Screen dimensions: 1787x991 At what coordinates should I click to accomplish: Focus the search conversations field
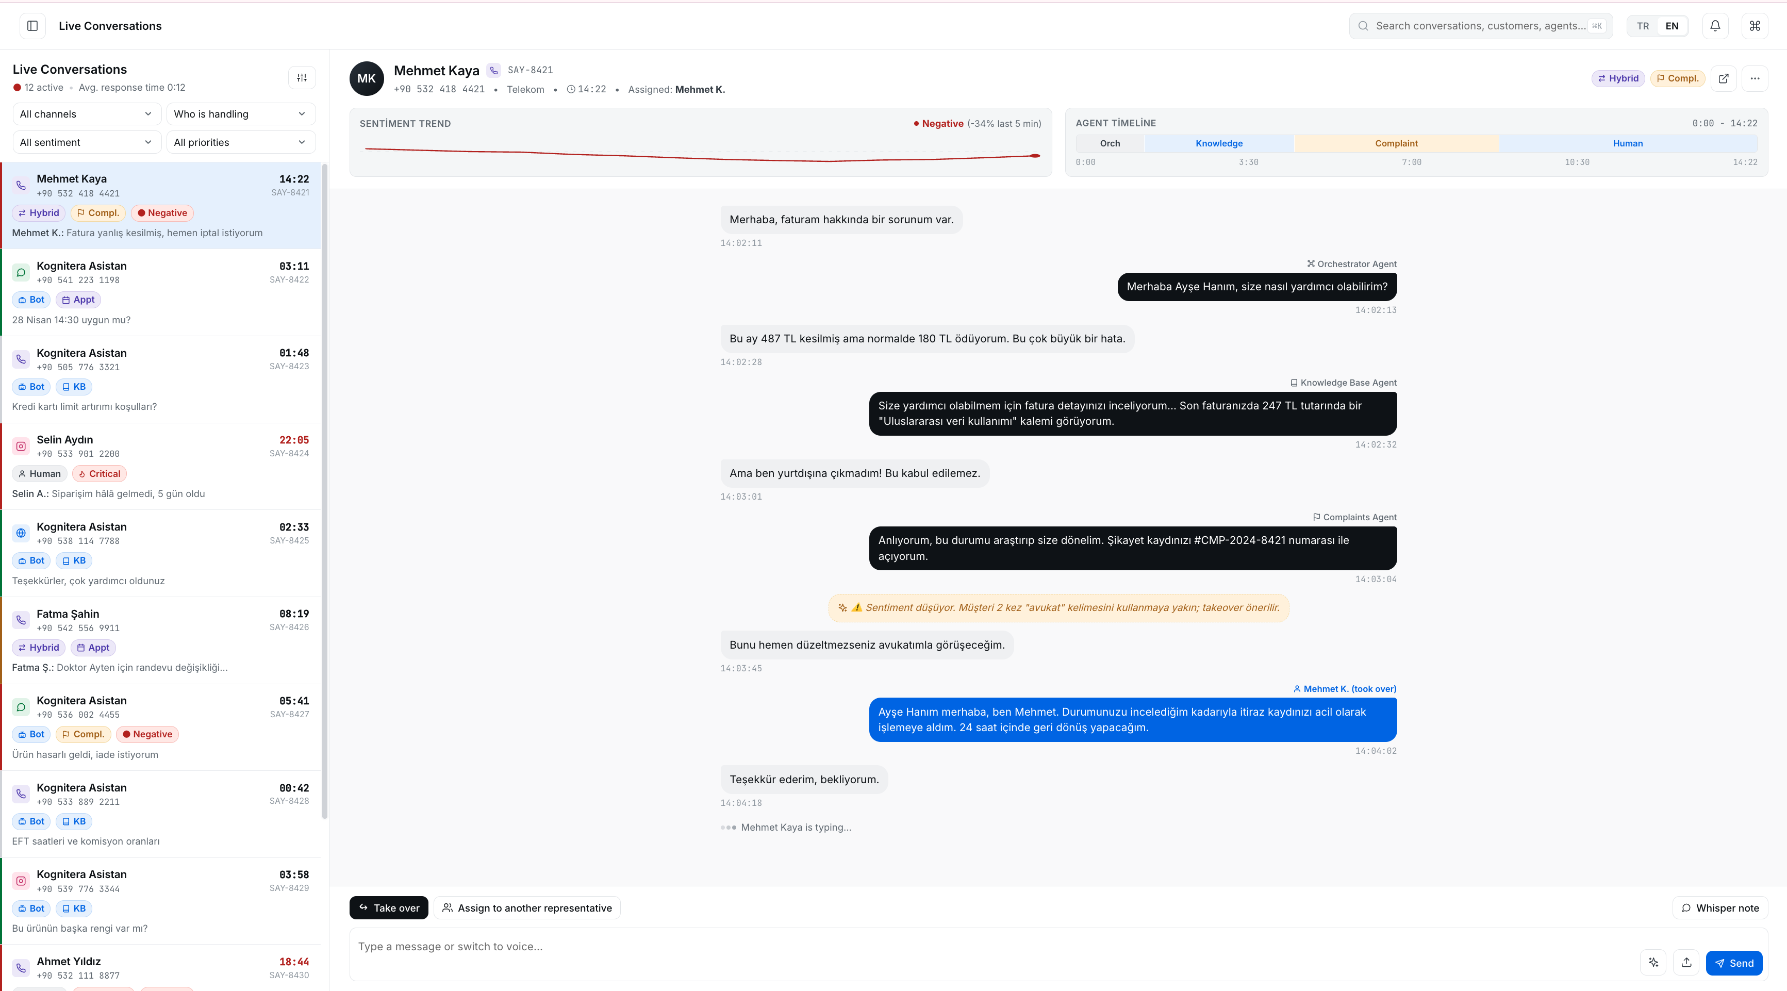1480,26
